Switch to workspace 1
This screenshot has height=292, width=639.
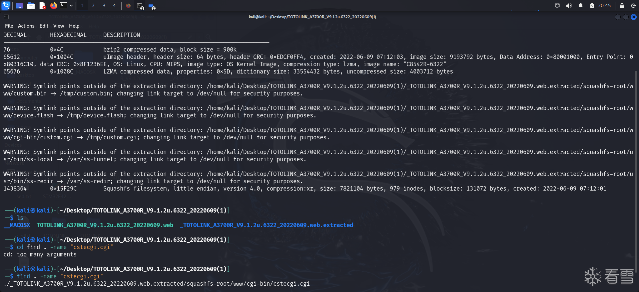(x=83, y=6)
